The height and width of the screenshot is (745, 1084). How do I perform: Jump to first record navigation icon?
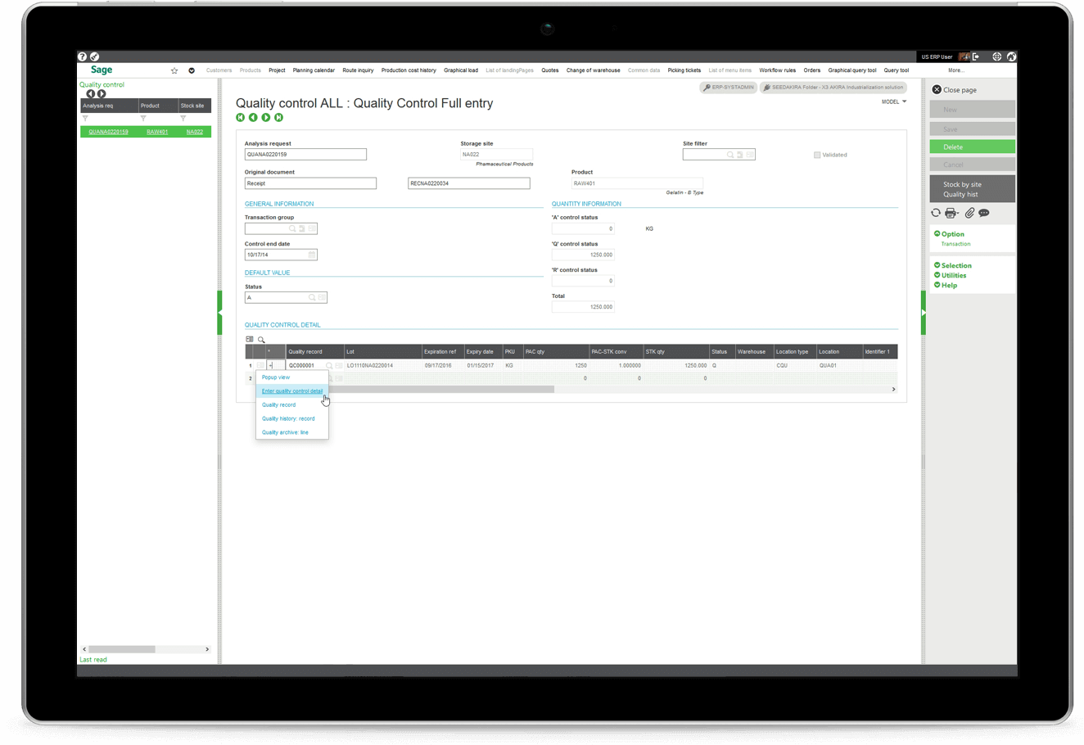[x=240, y=118]
